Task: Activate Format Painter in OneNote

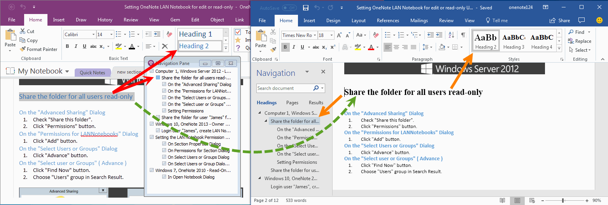Action: point(38,49)
